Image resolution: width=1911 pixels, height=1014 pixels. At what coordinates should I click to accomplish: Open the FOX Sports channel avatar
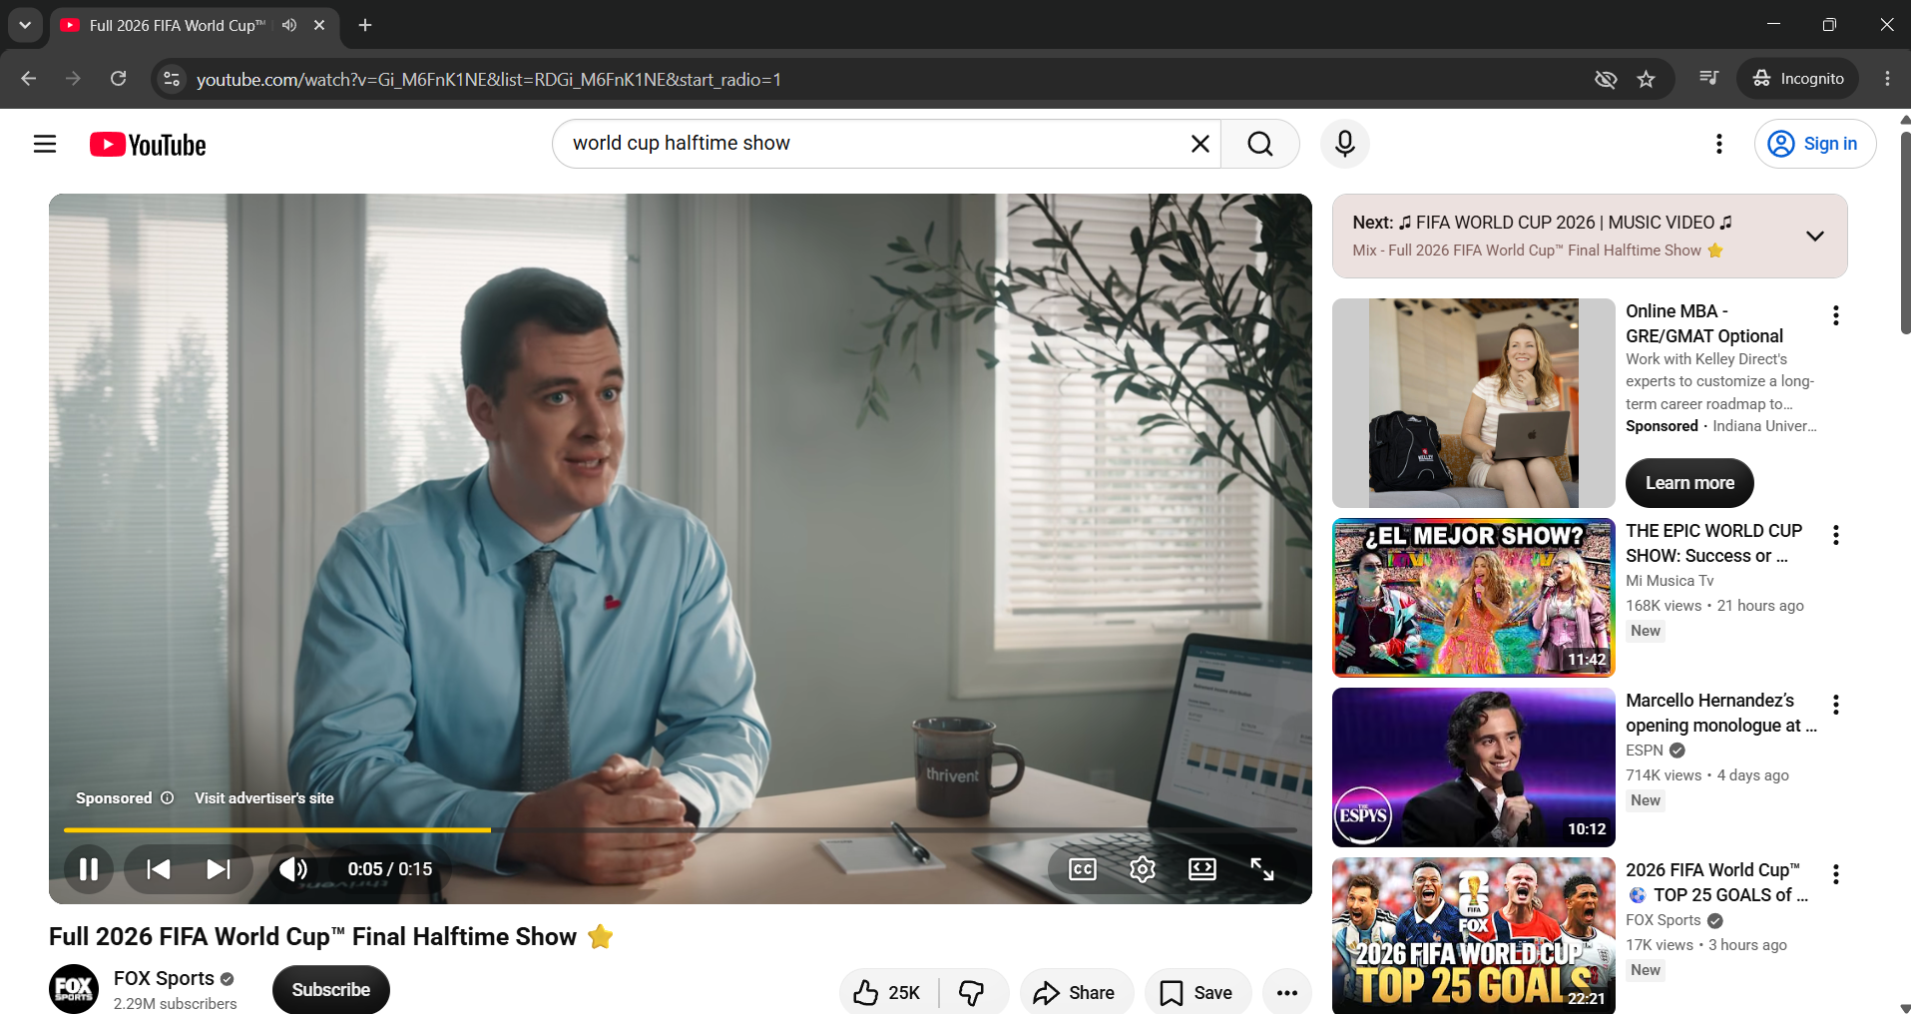coord(74,989)
